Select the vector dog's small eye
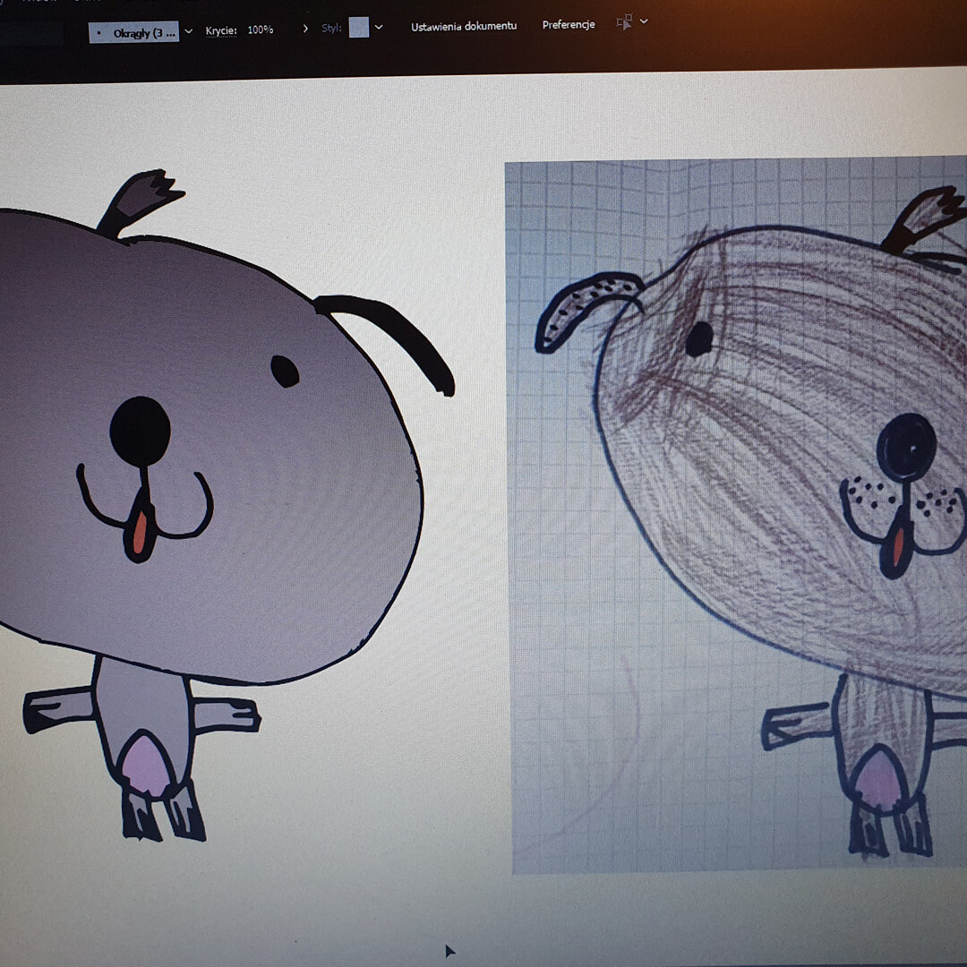This screenshot has height=967, width=967. pos(285,371)
